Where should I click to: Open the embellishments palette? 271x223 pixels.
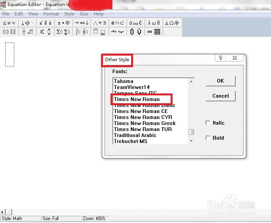pyautogui.click(x=45, y=23)
